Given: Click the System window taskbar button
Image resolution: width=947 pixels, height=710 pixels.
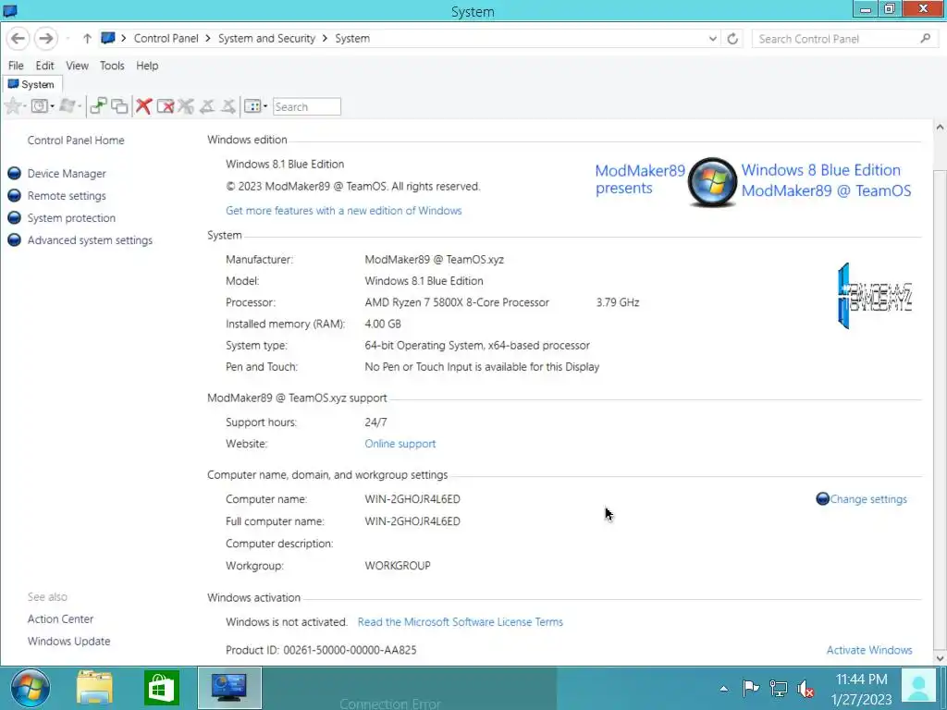Looking at the screenshot, I should point(229,688).
